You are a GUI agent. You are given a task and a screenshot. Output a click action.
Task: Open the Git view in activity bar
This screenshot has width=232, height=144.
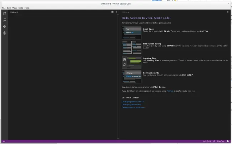tap(4, 26)
